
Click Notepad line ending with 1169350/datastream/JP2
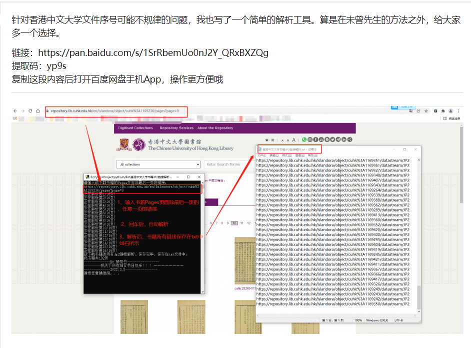pyautogui.click(x=333, y=304)
